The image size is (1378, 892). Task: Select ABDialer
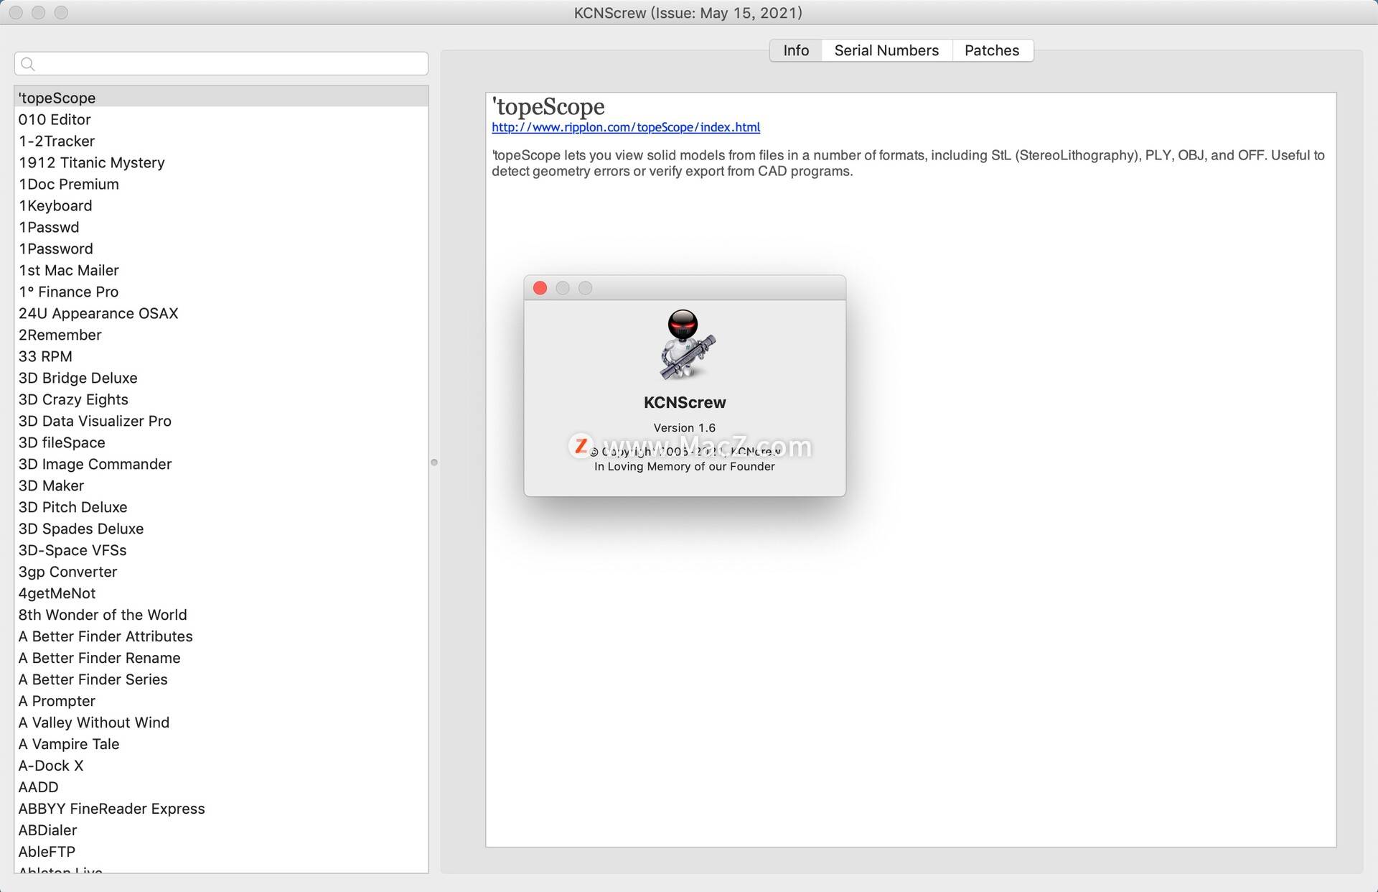(x=221, y=830)
